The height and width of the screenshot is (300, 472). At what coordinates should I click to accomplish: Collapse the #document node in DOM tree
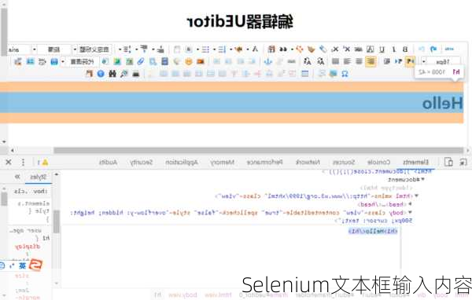coord(423,180)
